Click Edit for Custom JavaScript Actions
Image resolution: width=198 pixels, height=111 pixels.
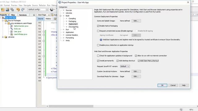(136, 72)
